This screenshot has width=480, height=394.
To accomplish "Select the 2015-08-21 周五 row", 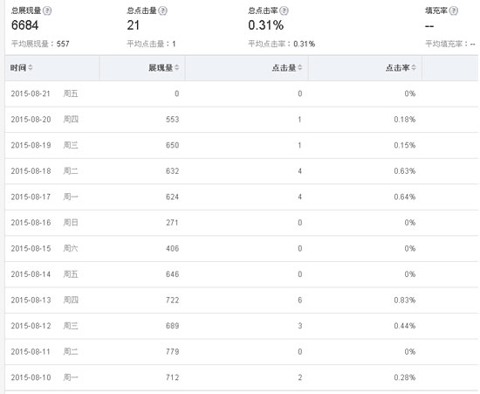I will [x=241, y=93].
